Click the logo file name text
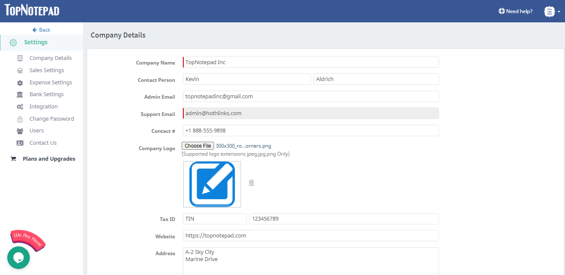565x275 pixels. 244,146
